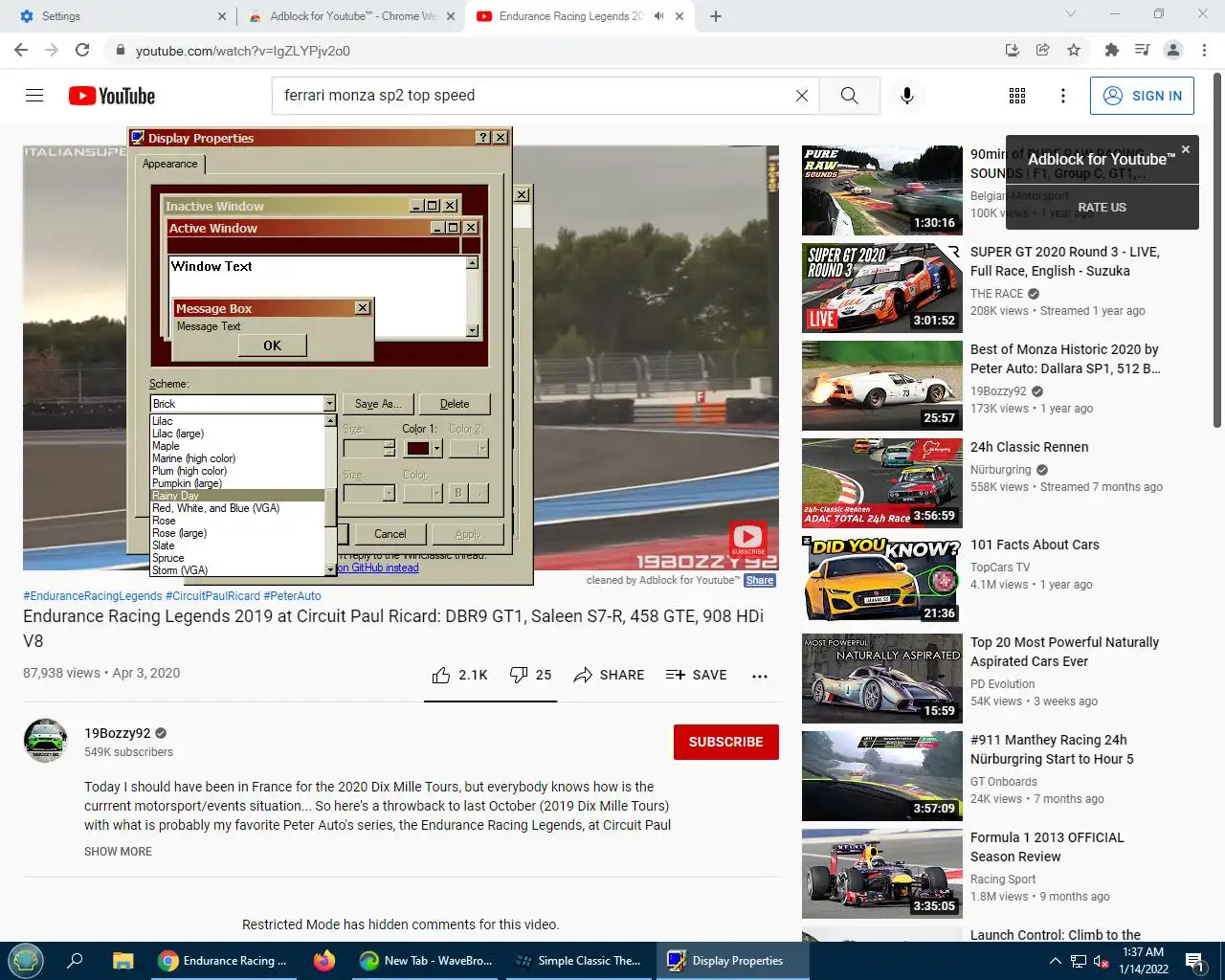
Task: Select the Endurance Racing Legends browser tab
Action: point(580,16)
